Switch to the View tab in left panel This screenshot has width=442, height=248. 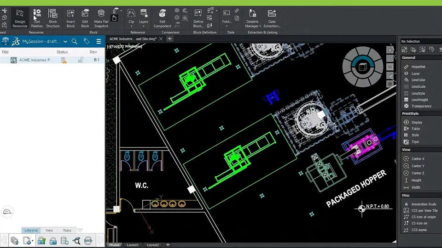click(49, 230)
